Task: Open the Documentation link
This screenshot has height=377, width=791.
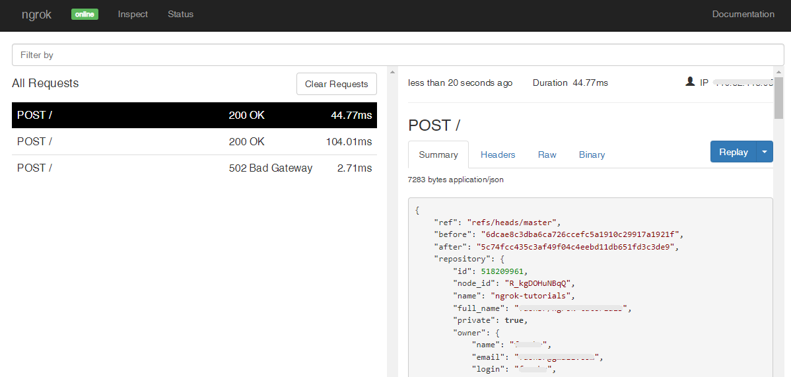Action: click(743, 14)
